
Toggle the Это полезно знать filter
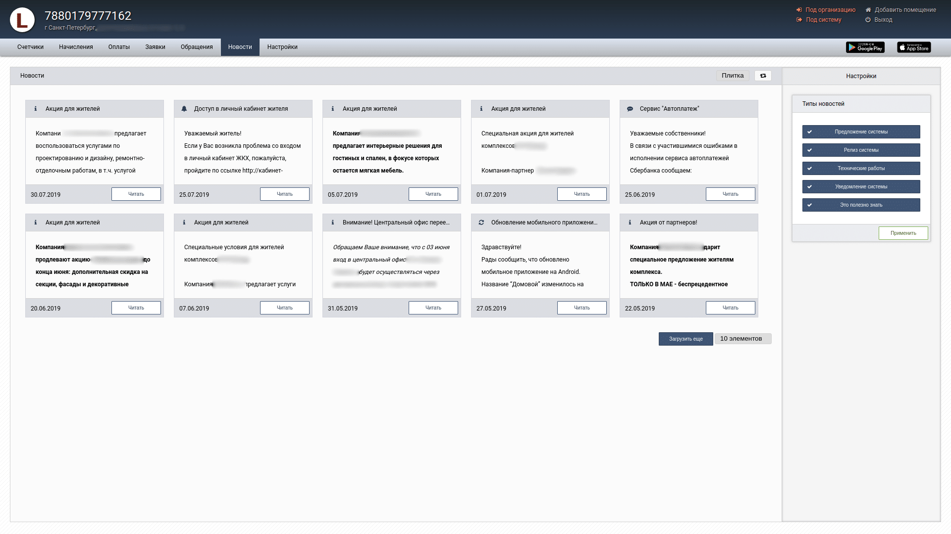[861, 205]
